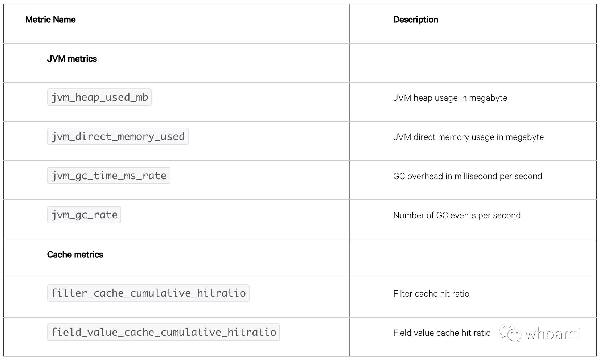Select the jvm_direct_memory_used code label
Screen dimensions: 600x359
pos(118,136)
